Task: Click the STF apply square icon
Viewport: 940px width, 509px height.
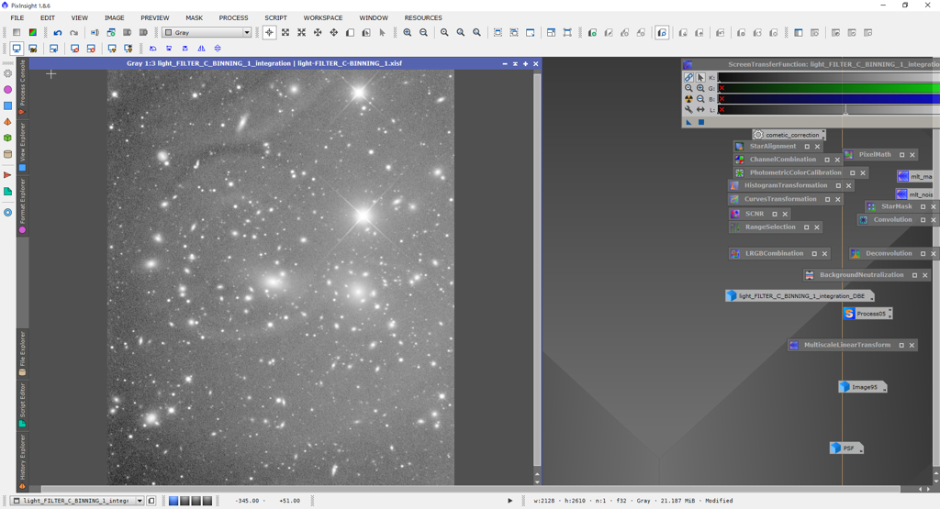Action: click(x=700, y=122)
